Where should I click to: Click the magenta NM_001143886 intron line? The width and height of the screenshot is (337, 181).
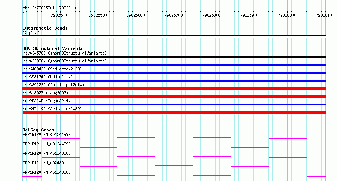click(x=174, y=157)
